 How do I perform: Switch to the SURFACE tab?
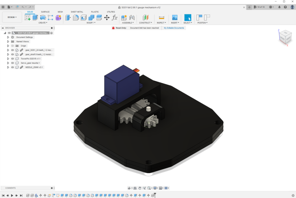(x=45, y=12)
